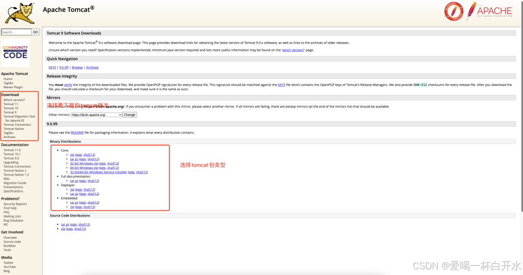Download the Source Code tar.gz
Screen dimensions: 523x275
click(65, 225)
